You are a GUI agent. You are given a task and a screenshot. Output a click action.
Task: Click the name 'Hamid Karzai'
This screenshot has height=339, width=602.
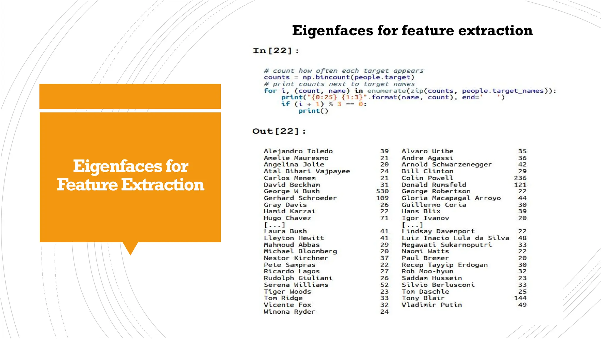click(290, 211)
